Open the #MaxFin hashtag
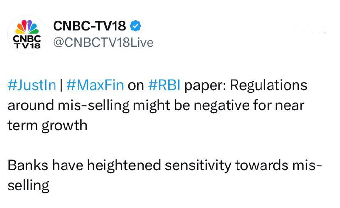This screenshot has height=208, width=340. point(95,85)
